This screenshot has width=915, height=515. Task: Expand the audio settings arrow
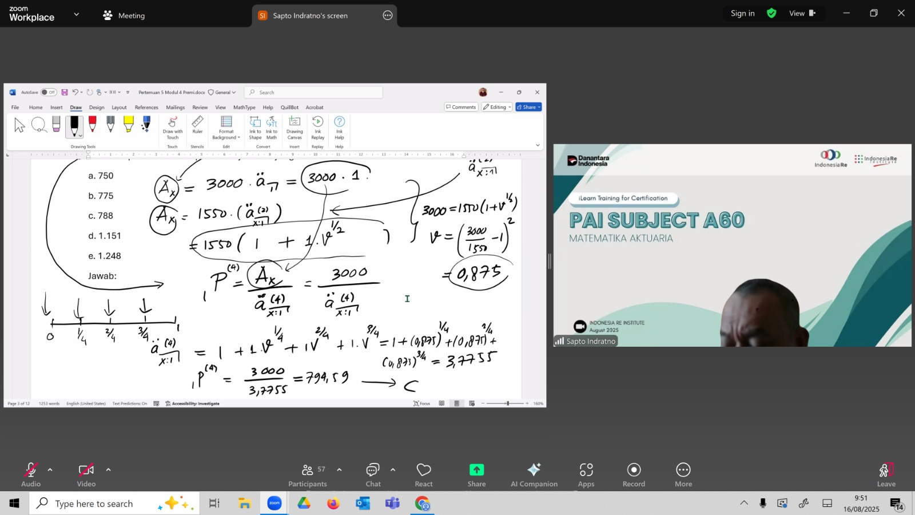tap(50, 470)
